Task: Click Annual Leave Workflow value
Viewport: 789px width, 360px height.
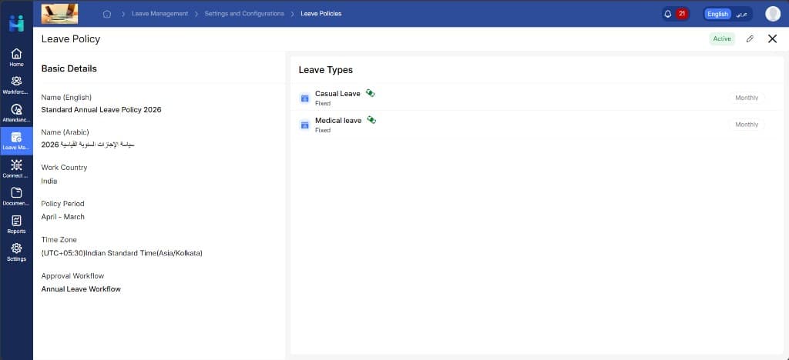Action: [81, 289]
